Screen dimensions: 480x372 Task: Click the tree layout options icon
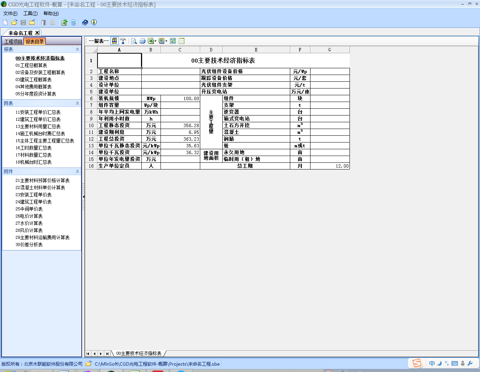tap(173, 41)
